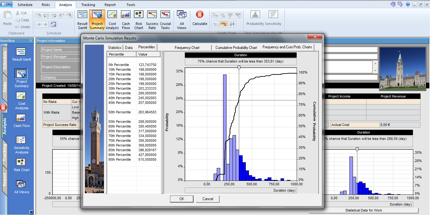Click the calendar icon in Schedule group

[53, 24]
